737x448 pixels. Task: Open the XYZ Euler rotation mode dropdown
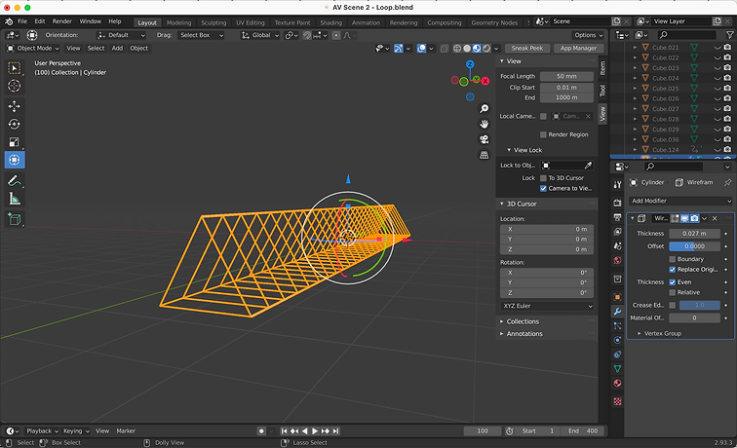(547, 306)
